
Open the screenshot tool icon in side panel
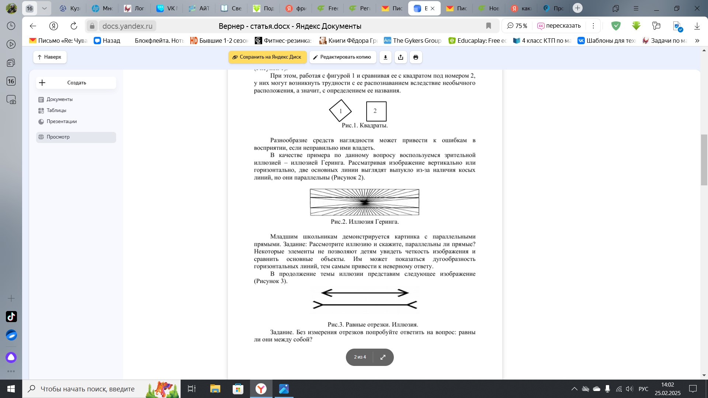pos(11,100)
